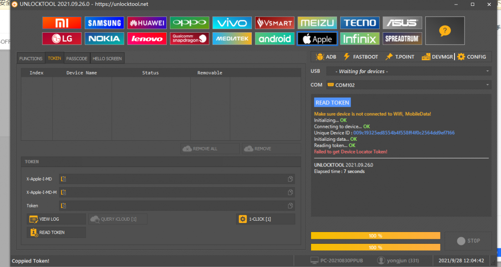This screenshot has width=501, height=267.
Task: Select the LG brand tile
Action: coord(61,39)
